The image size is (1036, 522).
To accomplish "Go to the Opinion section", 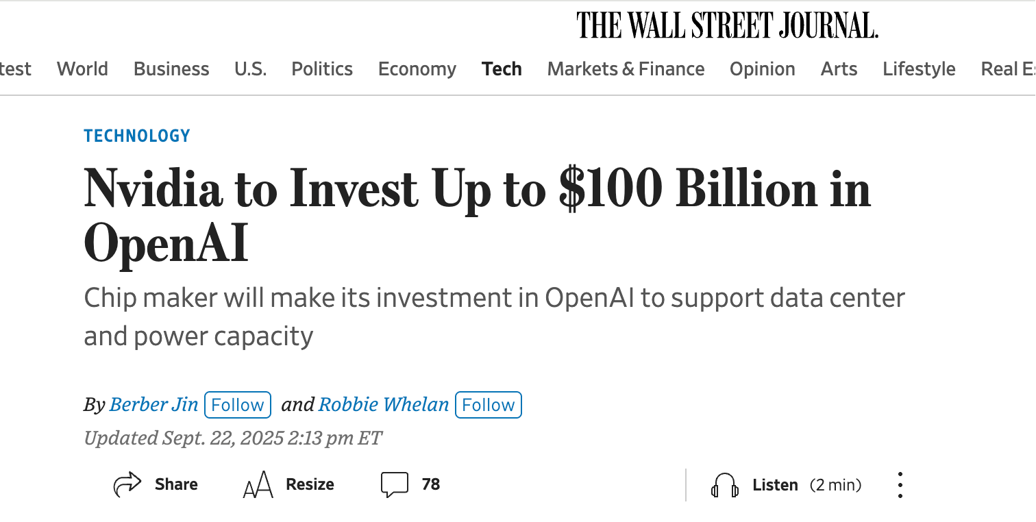I will pos(762,69).
